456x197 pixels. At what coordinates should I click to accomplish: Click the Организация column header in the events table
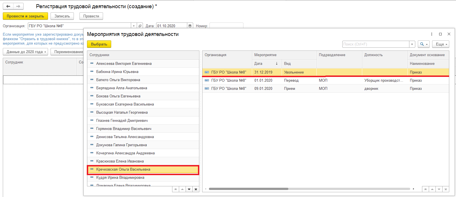(x=227, y=59)
